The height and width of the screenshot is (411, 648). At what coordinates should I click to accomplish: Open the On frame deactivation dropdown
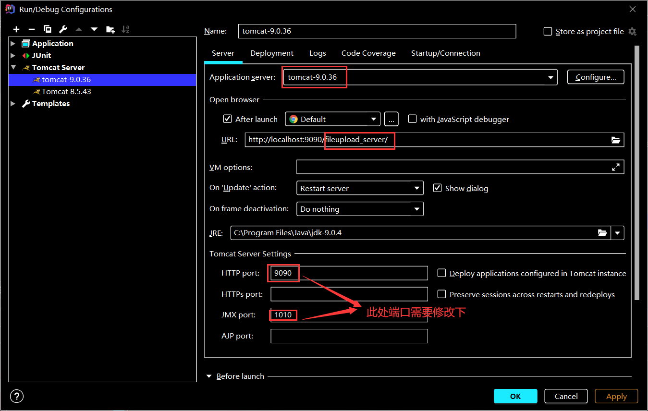[360, 209]
